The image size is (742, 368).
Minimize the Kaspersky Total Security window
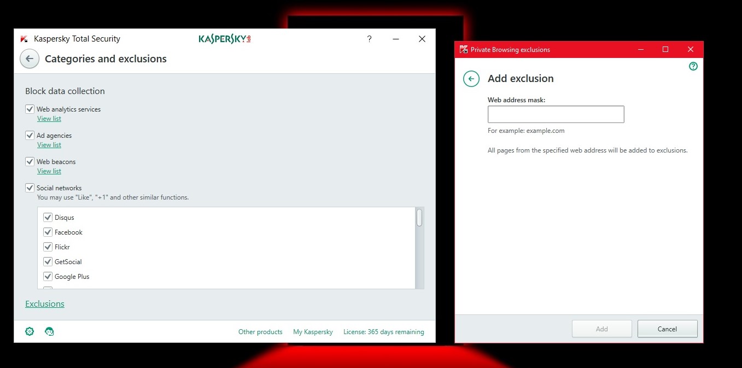coord(395,39)
